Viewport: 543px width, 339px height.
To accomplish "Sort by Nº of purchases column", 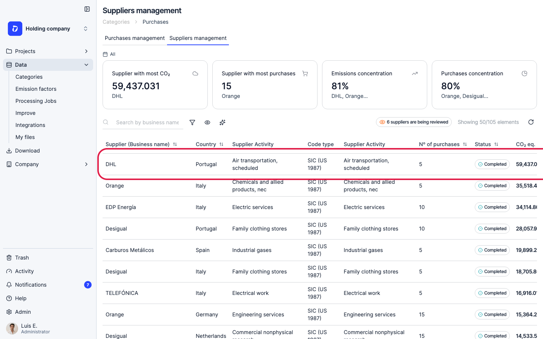I will pos(465,144).
